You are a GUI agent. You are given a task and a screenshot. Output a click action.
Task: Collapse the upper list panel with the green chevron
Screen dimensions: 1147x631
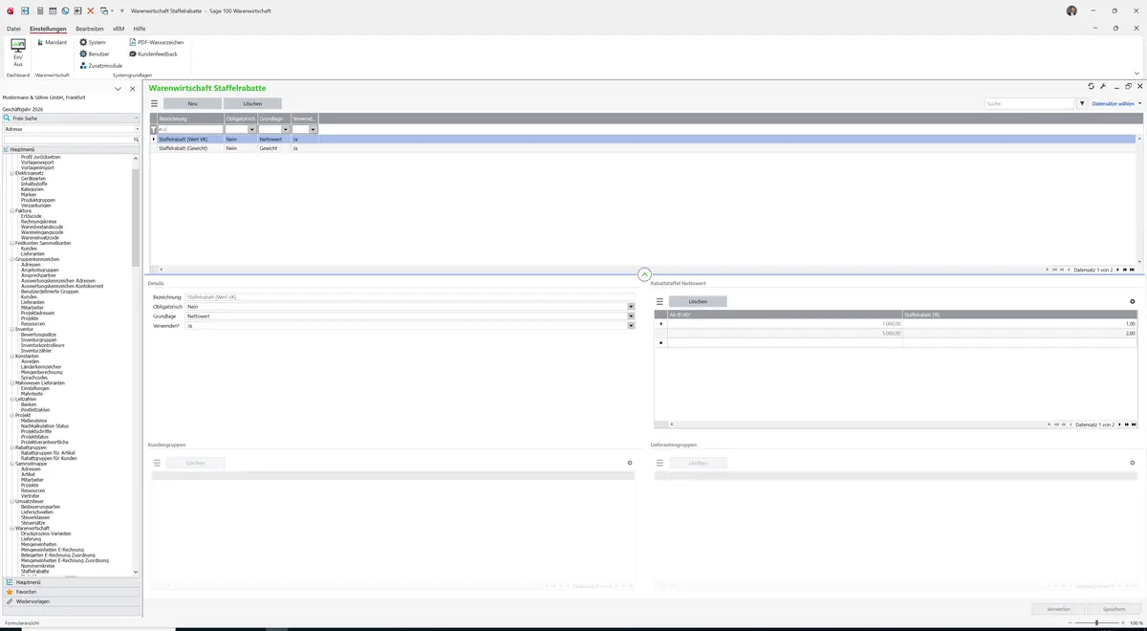(x=644, y=275)
